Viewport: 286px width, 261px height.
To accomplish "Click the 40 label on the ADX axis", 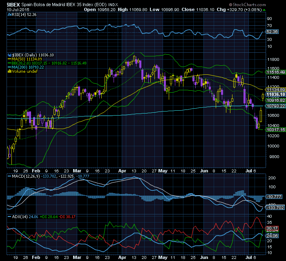I will click(269, 216).
